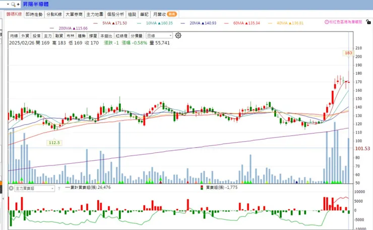Open the stock selector dropdown arrow at top-left

(8, 4)
